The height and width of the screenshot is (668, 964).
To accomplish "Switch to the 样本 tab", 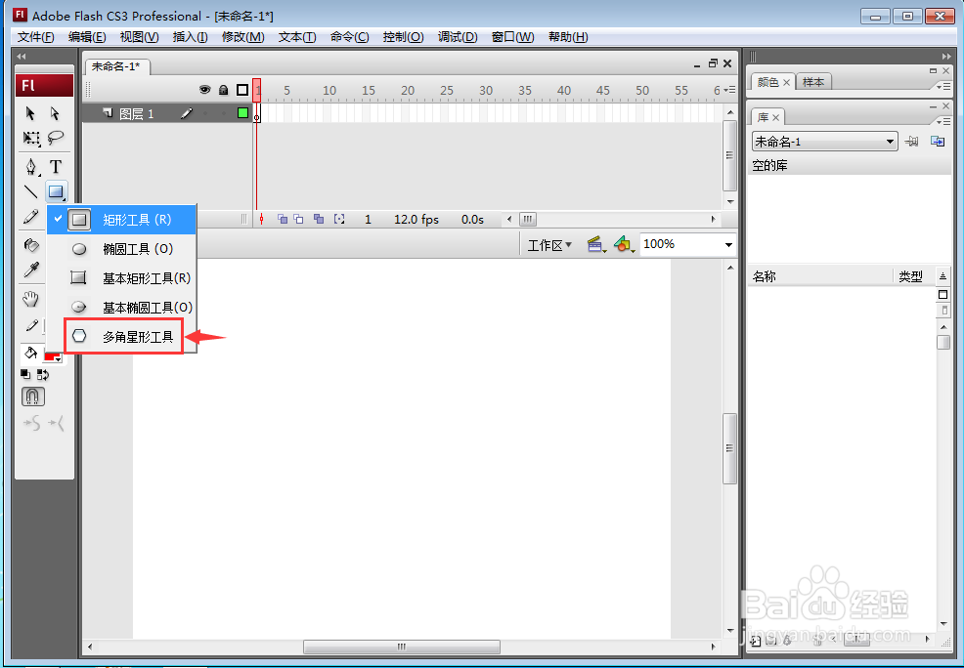I will click(x=813, y=82).
